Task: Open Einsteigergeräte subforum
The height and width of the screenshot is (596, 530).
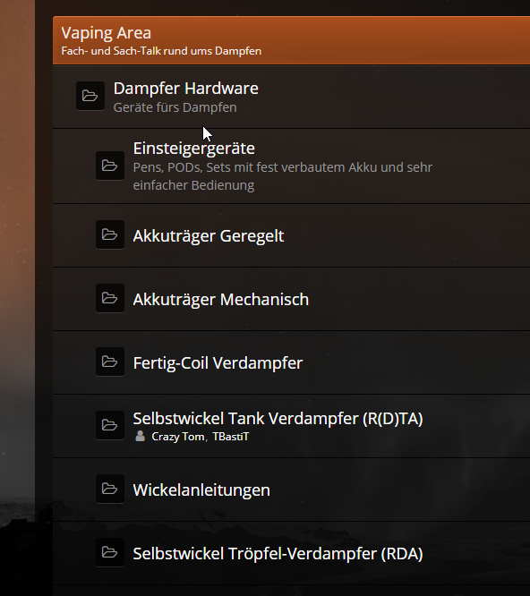Action: pyautogui.click(x=194, y=149)
